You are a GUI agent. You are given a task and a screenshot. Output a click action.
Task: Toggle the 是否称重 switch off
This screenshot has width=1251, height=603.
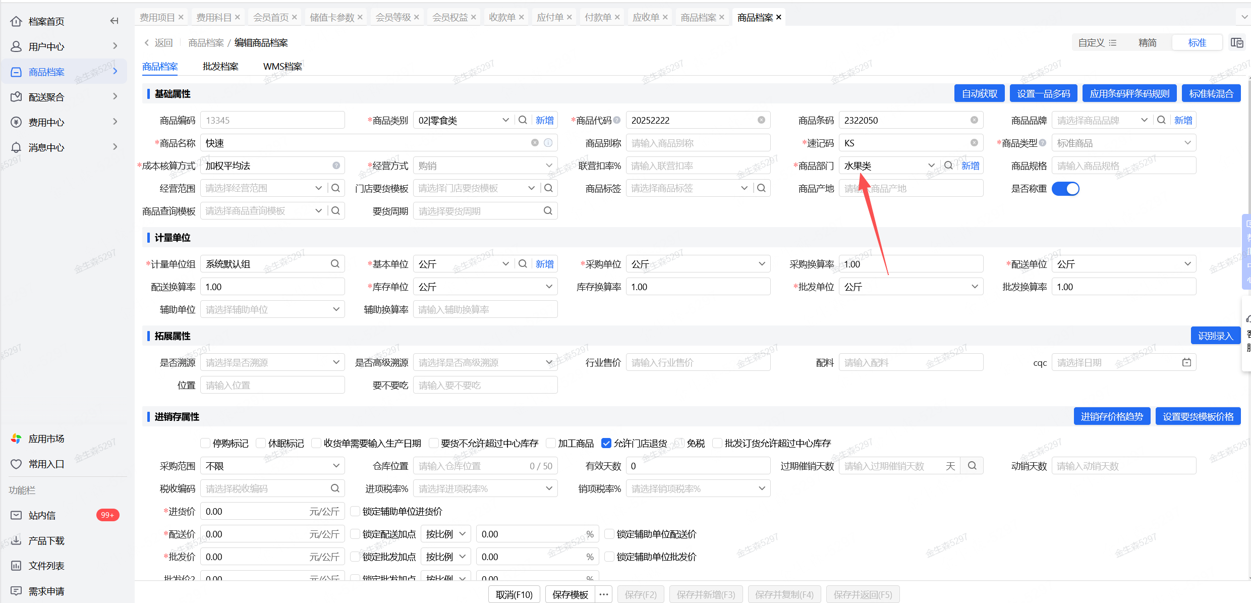click(x=1065, y=189)
